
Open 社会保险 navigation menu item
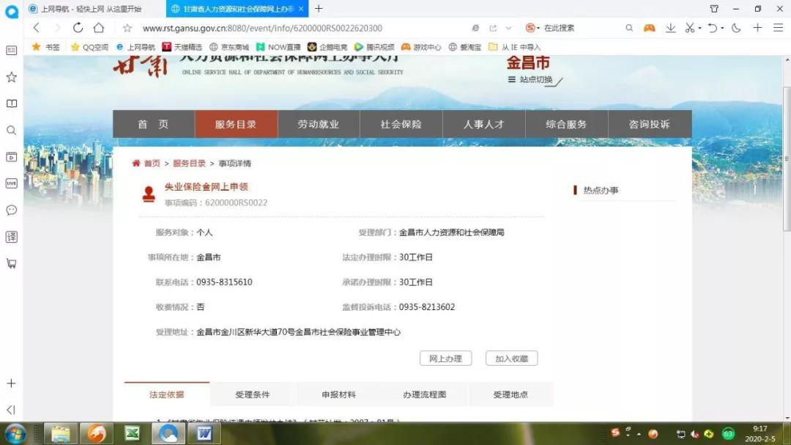pyautogui.click(x=401, y=124)
